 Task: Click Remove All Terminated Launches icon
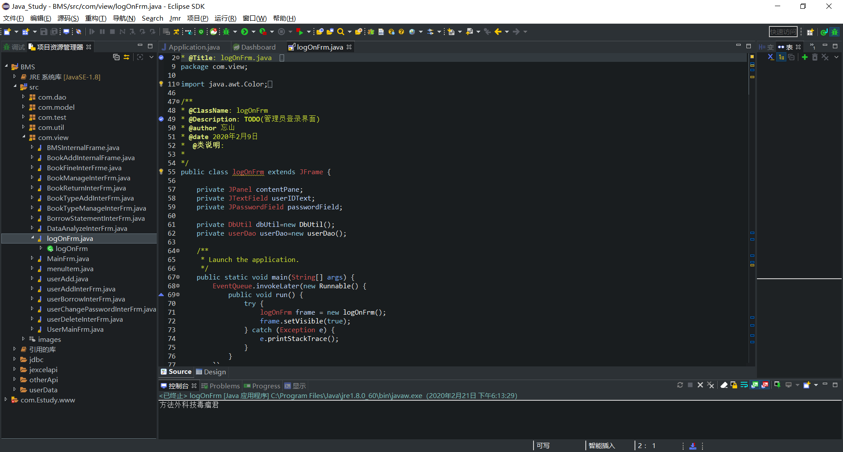[x=711, y=385]
